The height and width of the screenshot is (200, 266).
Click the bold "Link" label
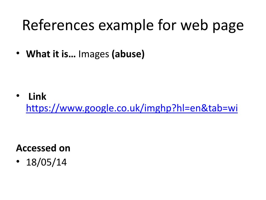pyautogui.click(x=37, y=96)
